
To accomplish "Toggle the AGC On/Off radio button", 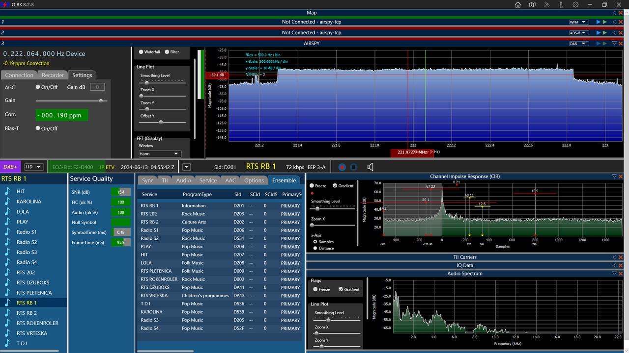I will (x=38, y=87).
